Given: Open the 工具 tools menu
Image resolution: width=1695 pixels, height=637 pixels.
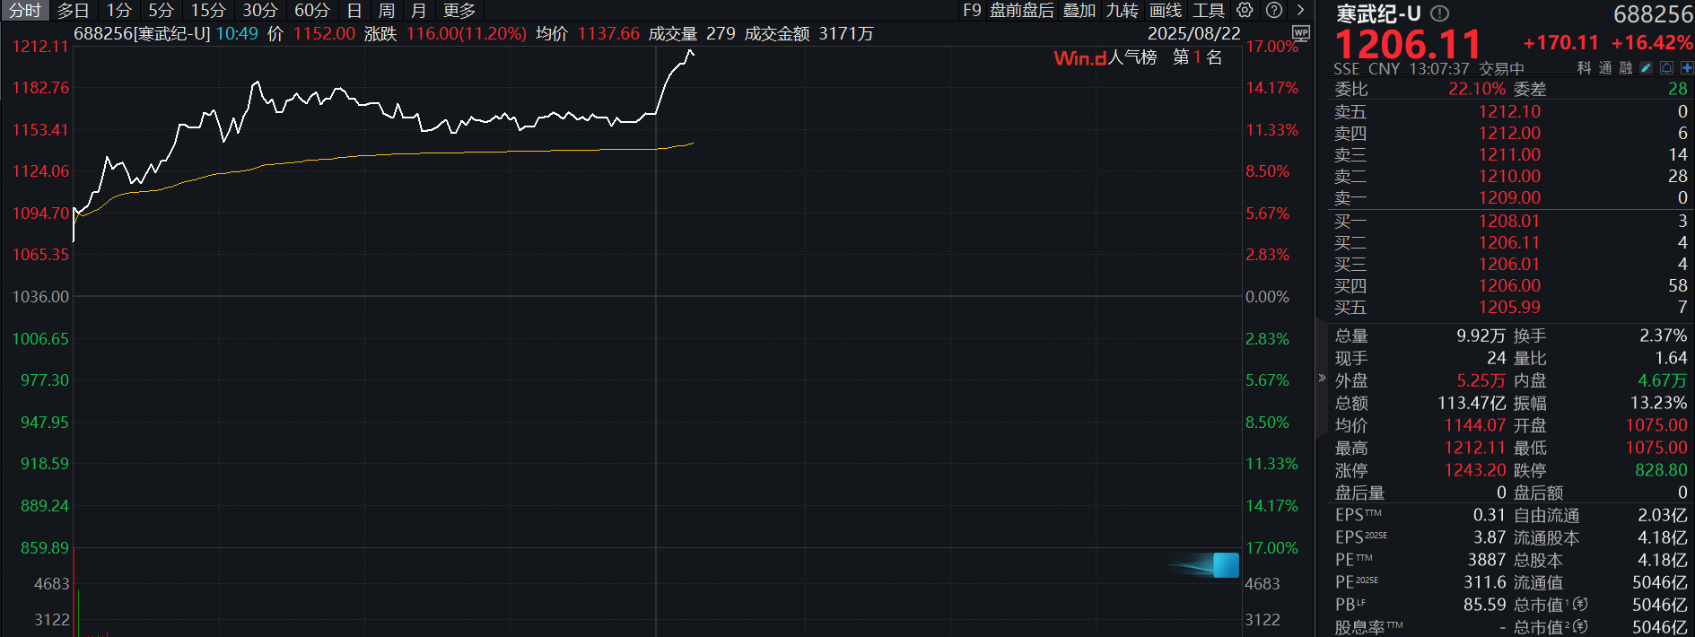Looking at the screenshot, I should pos(1209,10).
